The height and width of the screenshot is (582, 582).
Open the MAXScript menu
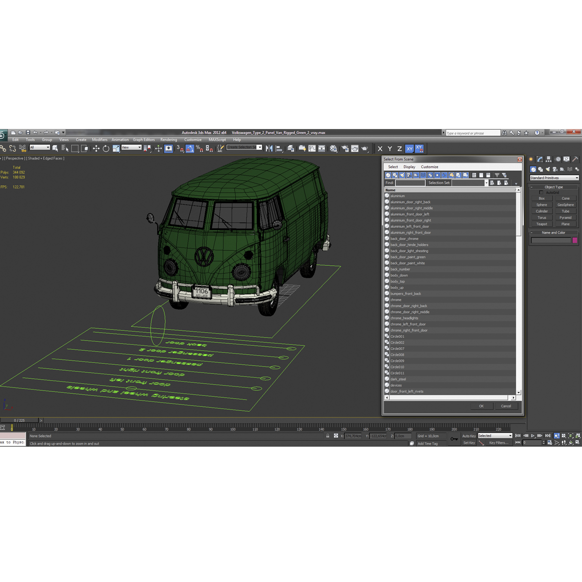click(217, 140)
